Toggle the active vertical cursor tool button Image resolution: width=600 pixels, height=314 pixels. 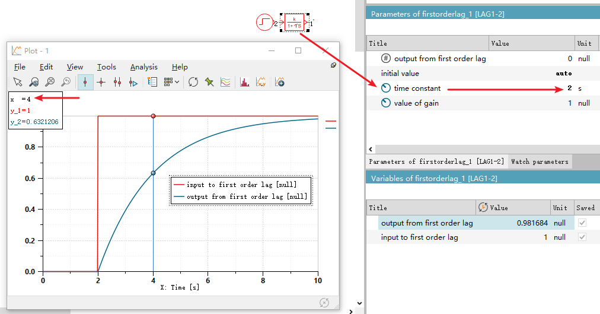(85, 83)
